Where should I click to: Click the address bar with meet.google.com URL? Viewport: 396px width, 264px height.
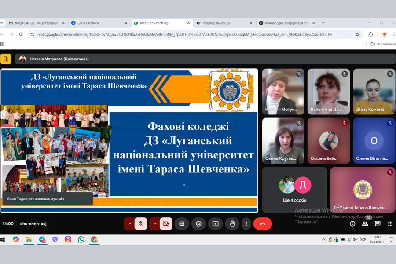[x=185, y=34]
